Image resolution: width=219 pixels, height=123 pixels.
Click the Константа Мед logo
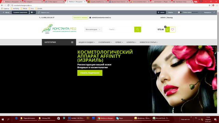[59, 29]
